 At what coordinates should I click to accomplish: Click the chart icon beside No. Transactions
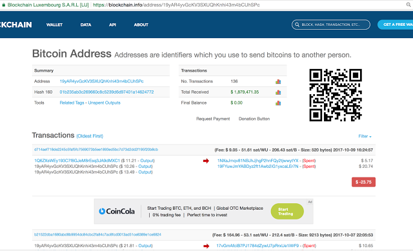[278, 82]
